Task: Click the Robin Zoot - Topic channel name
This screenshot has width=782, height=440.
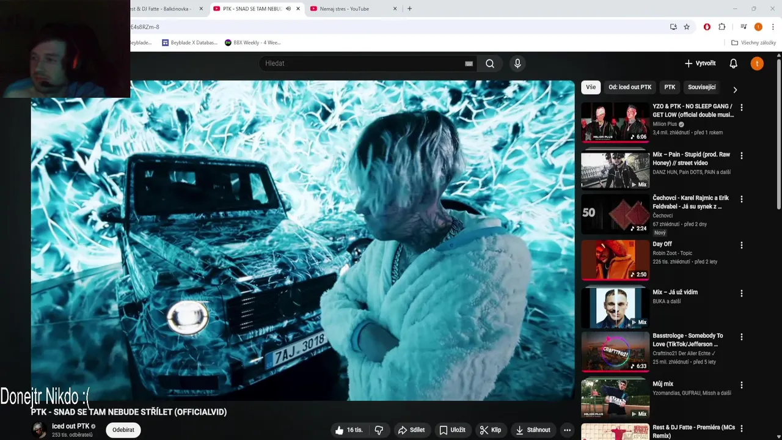Action: 672,253
